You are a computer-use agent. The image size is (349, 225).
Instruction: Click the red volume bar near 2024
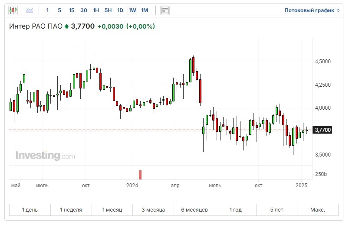[x=140, y=175]
